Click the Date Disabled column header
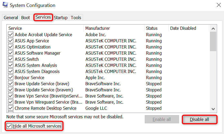This screenshot has width=224, height=134. 188,28
